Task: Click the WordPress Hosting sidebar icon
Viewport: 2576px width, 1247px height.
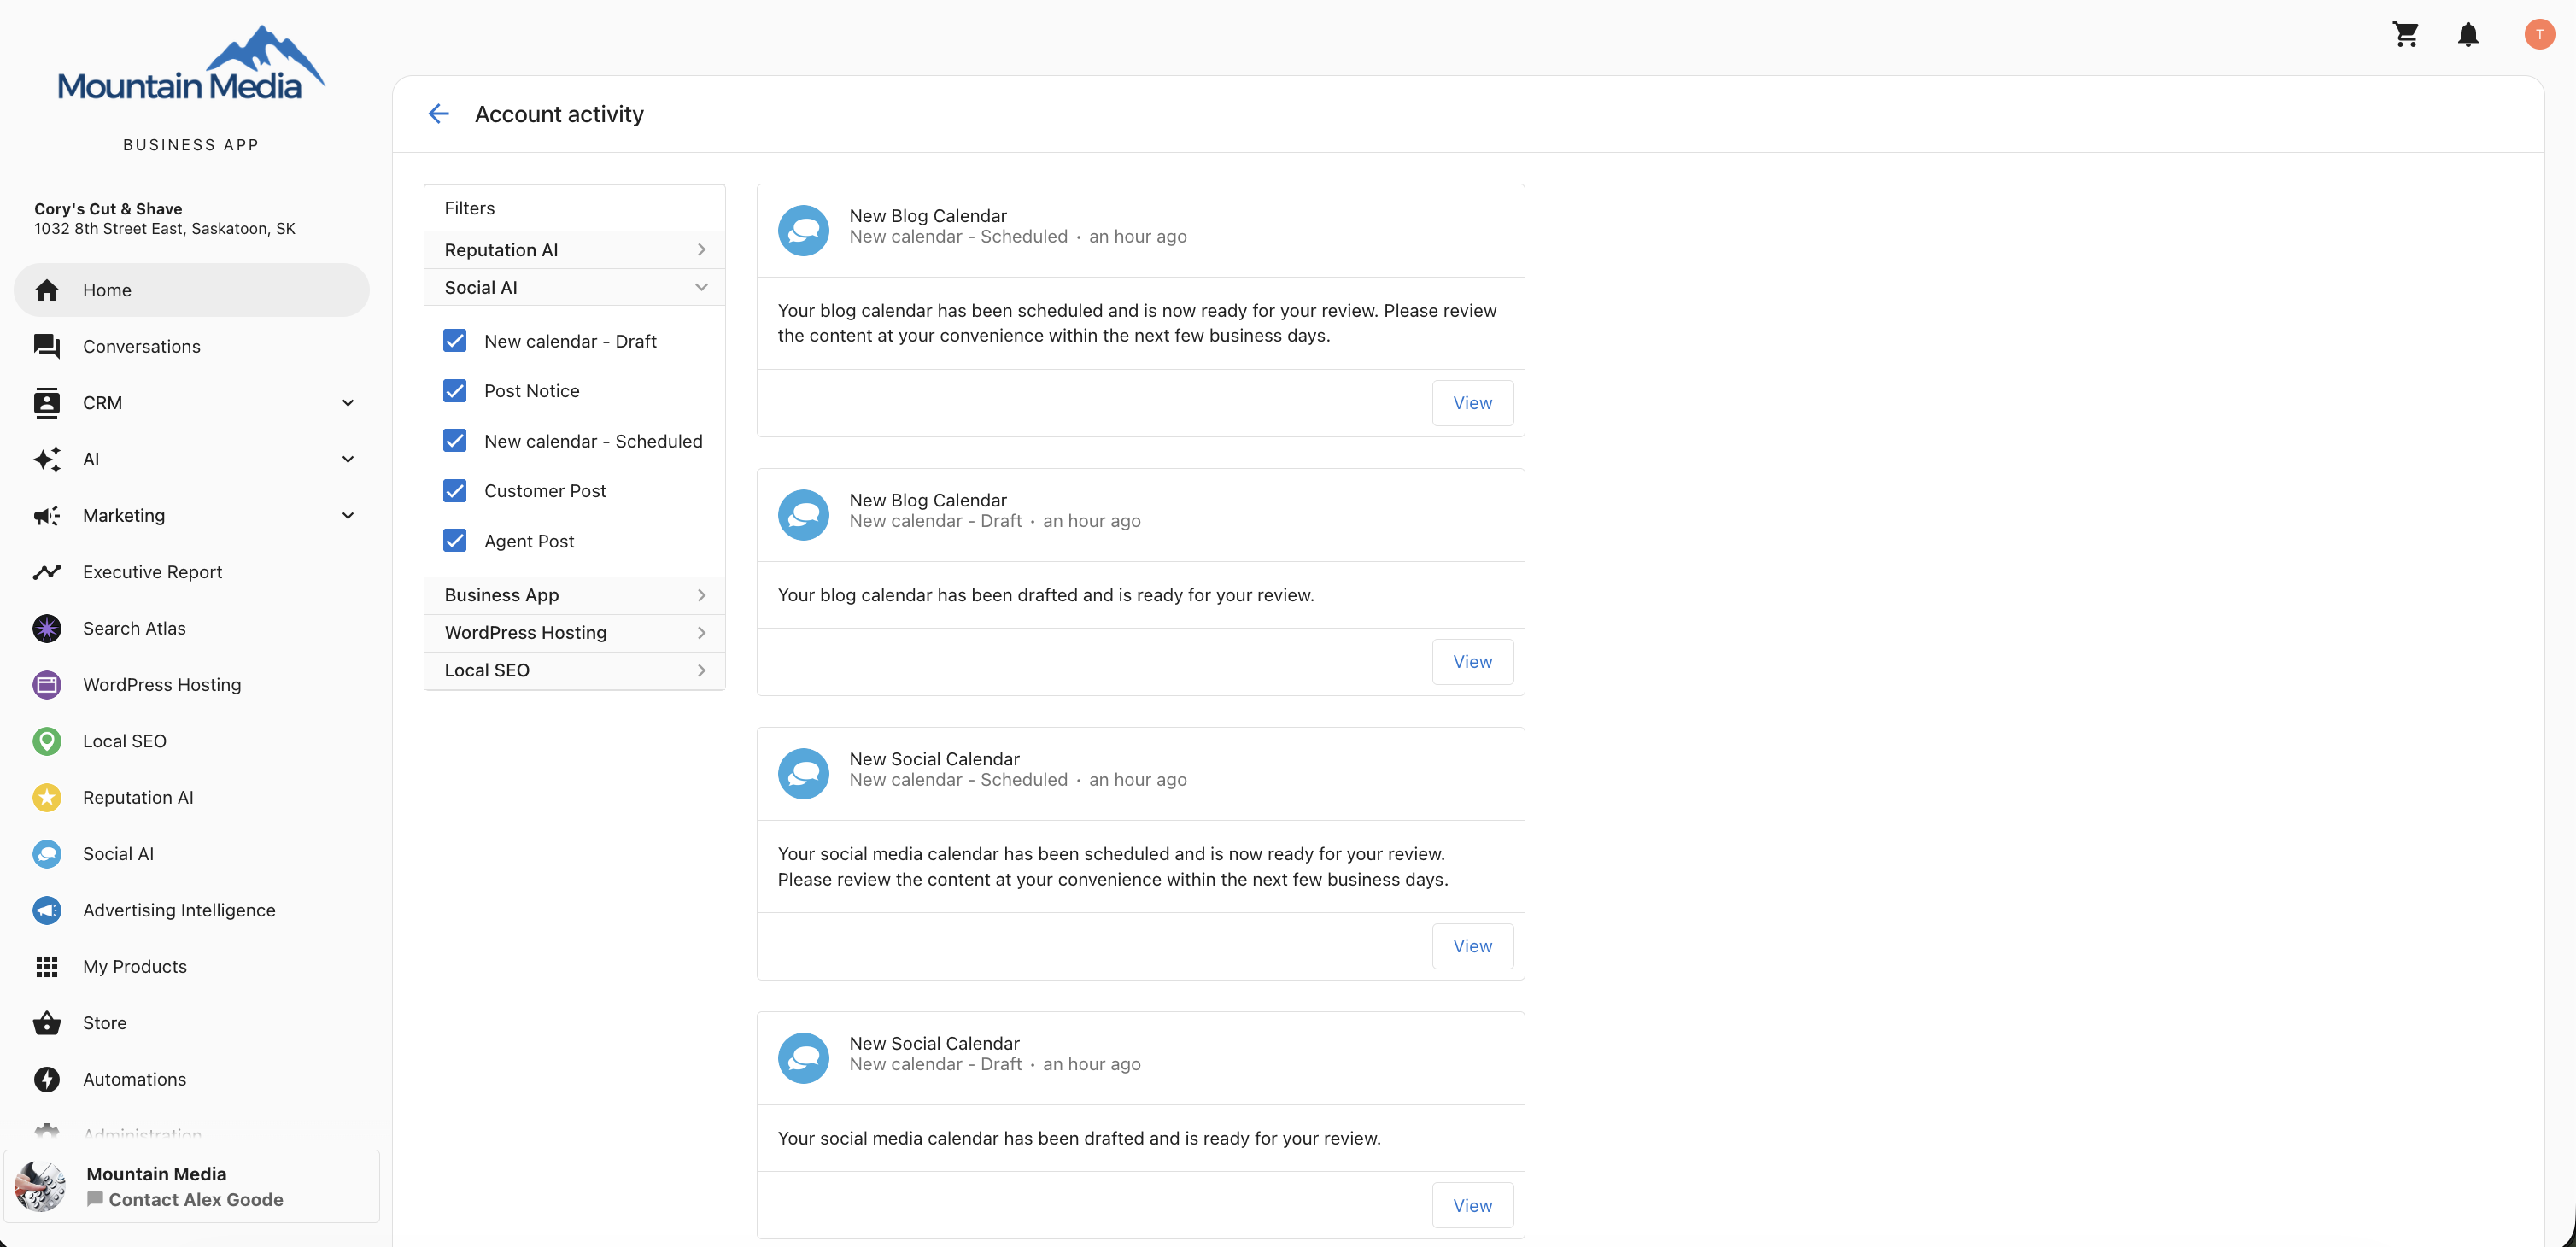Action: [x=47, y=685]
